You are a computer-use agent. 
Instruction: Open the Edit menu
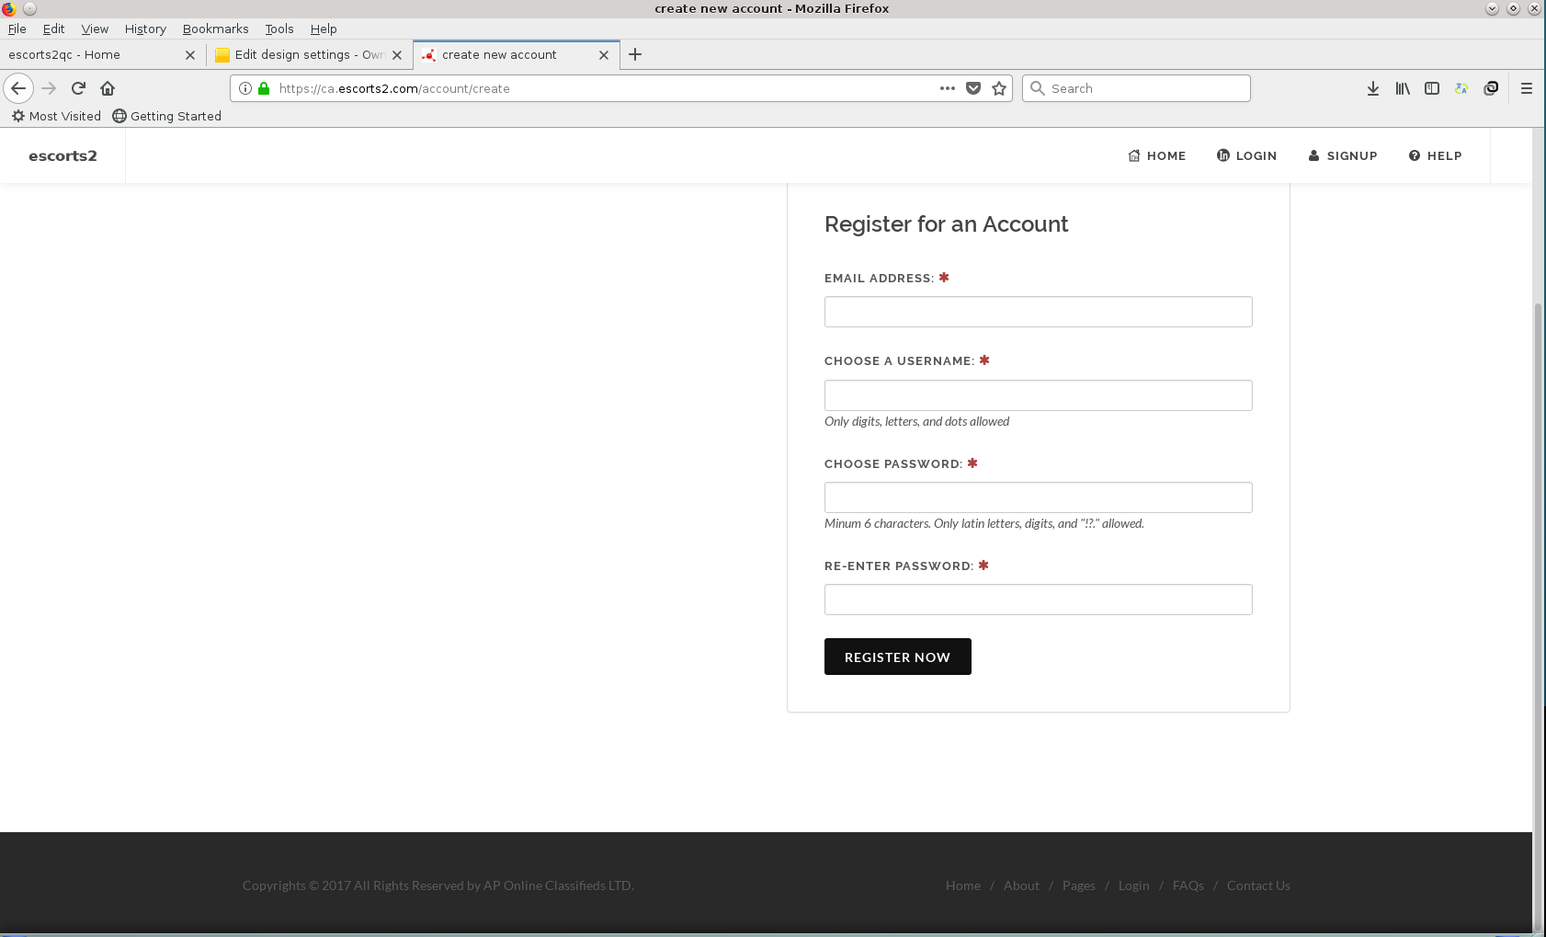coord(53,29)
